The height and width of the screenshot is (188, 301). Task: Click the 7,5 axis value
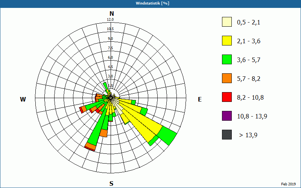[110, 48]
